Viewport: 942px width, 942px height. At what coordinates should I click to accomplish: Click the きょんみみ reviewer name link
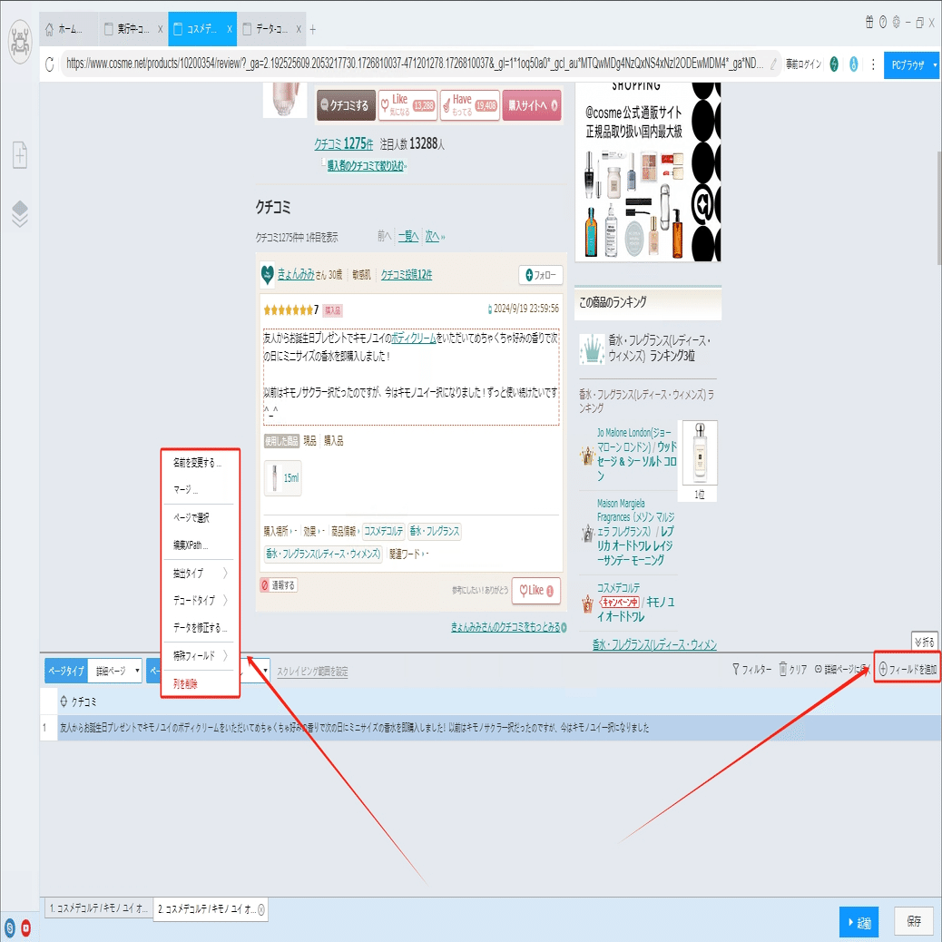(x=296, y=275)
